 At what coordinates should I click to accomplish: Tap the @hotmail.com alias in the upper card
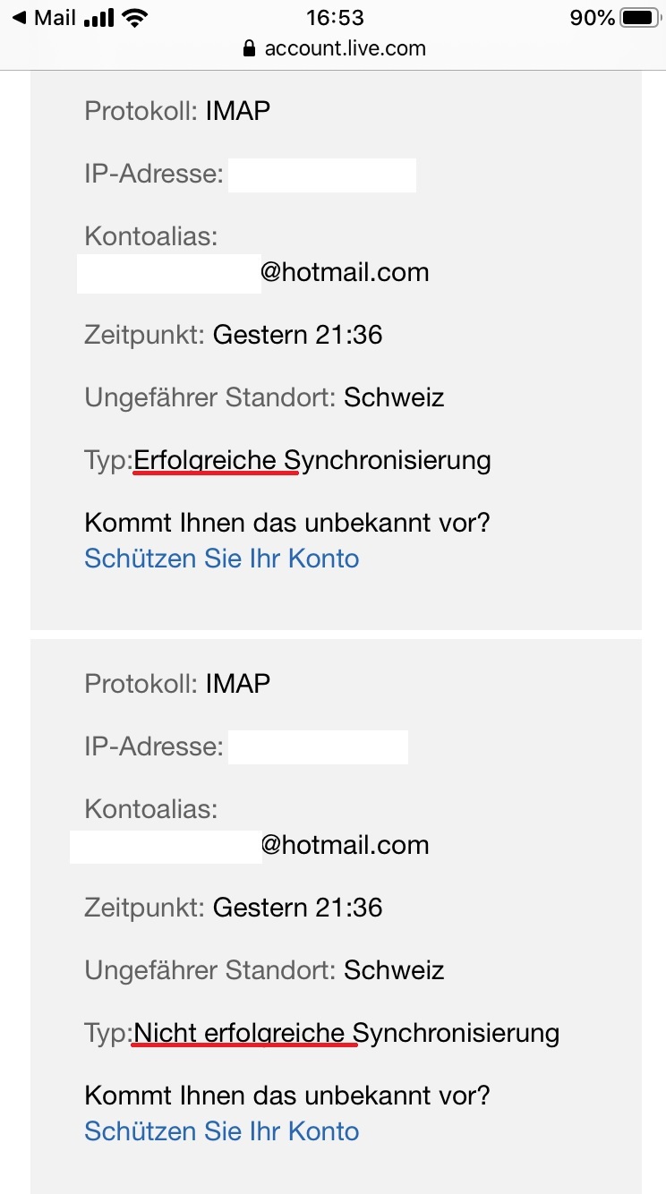click(345, 272)
